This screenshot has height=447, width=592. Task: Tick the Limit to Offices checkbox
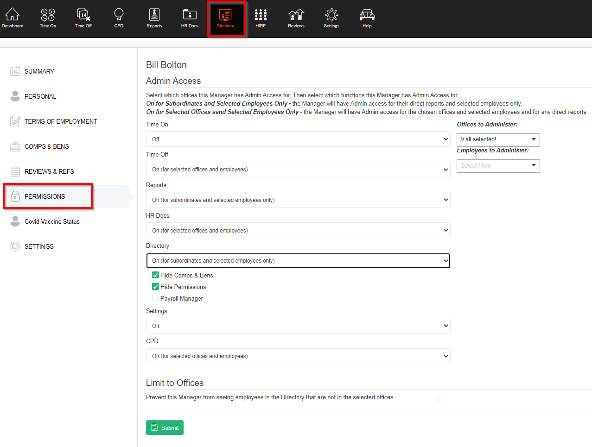439,398
